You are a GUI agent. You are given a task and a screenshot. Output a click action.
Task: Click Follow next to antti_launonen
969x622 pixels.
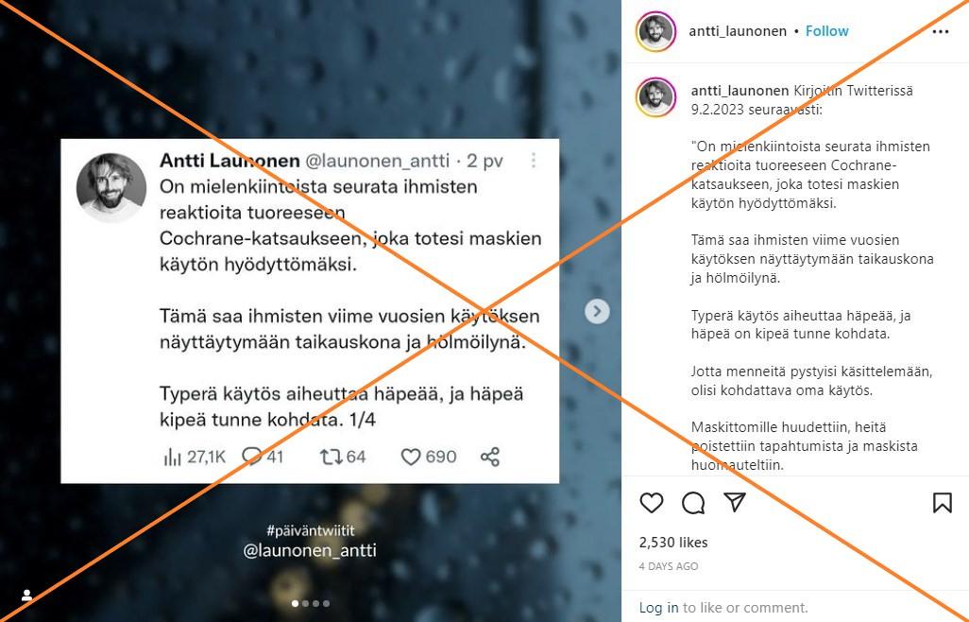point(827,31)
